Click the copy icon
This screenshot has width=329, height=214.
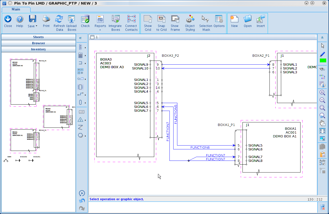(322, 146)
